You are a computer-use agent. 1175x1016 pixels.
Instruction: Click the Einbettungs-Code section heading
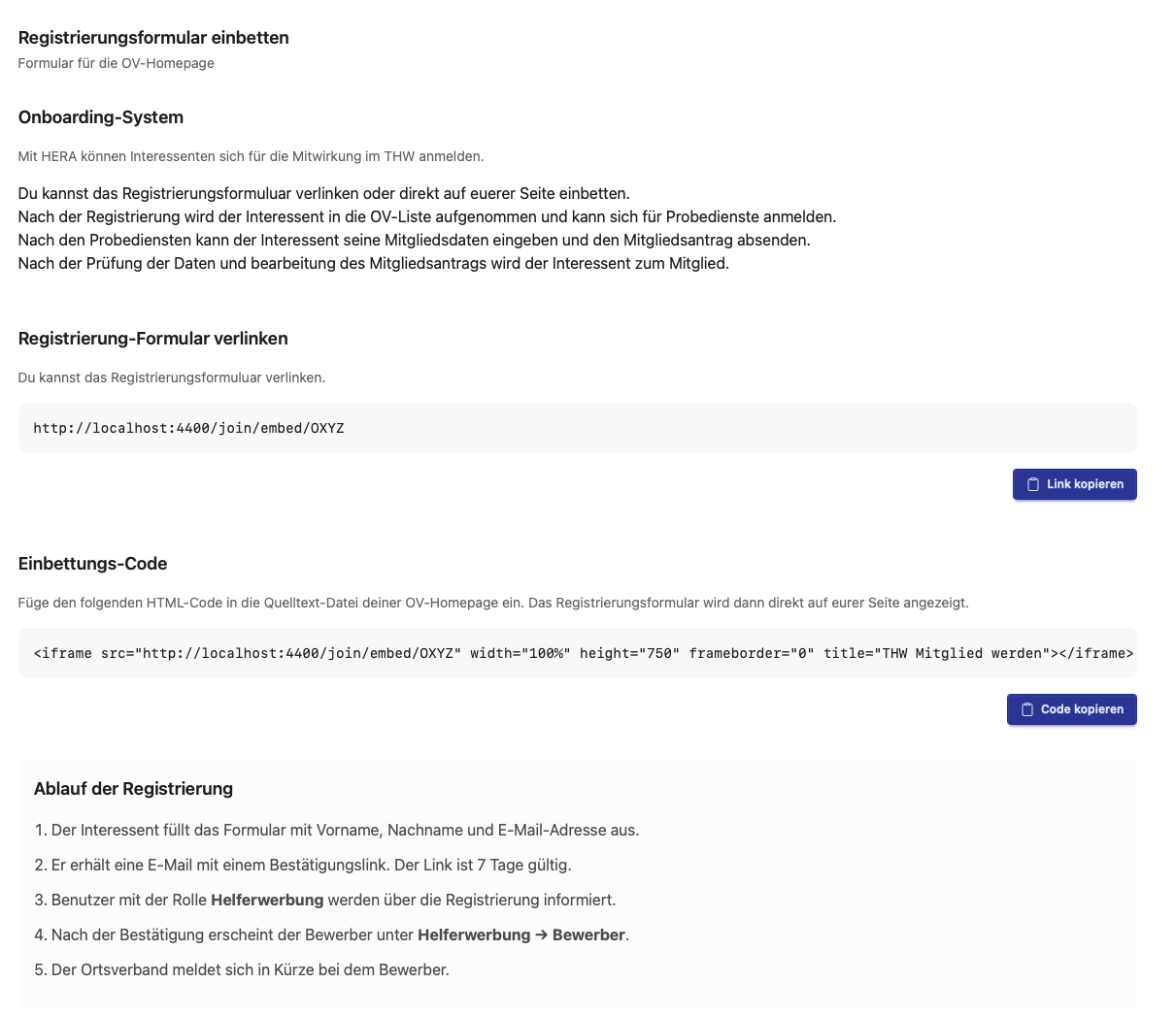[x=93, y=564]
